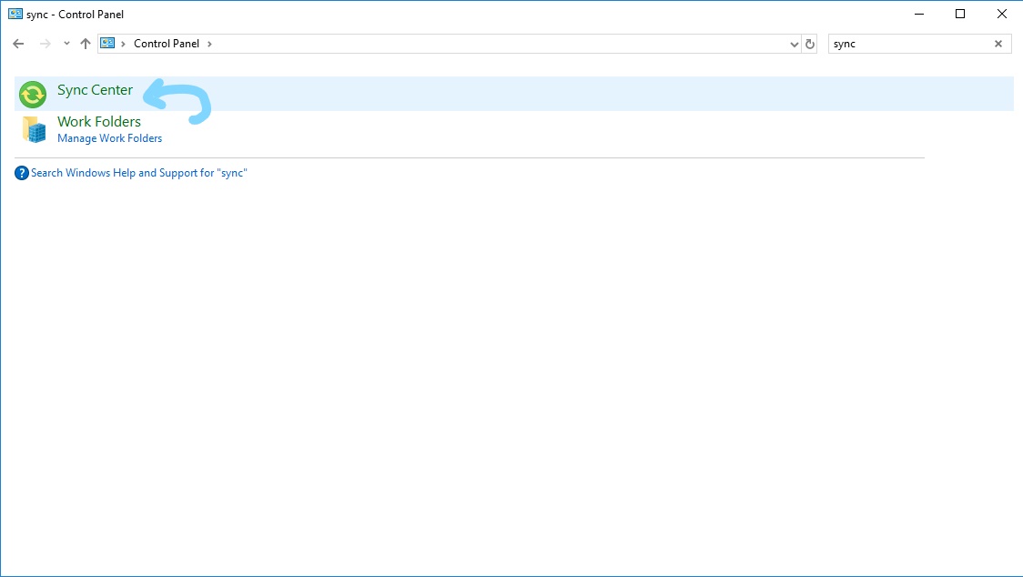Search Windows Help and Support for sync
This screenshot has height=577, width=1023.
click(138, 173)
